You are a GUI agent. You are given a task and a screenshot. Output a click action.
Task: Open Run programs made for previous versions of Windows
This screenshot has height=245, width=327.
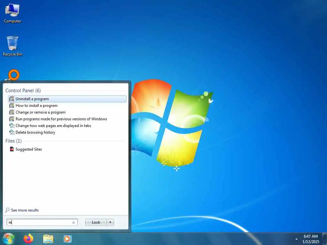point(67,119)
